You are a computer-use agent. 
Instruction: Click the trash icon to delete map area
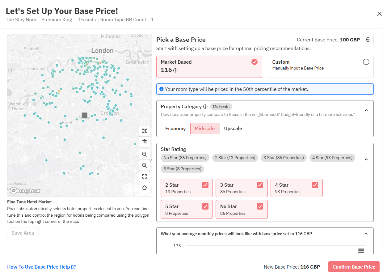pyautogui.click(x=144, y=142)
